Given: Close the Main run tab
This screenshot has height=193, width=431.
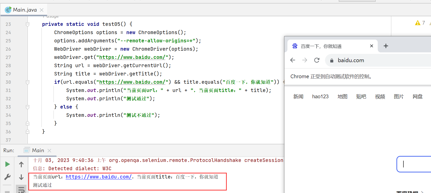Looking at the screenshot, I should pyautogui.click(x=49, y=151).
